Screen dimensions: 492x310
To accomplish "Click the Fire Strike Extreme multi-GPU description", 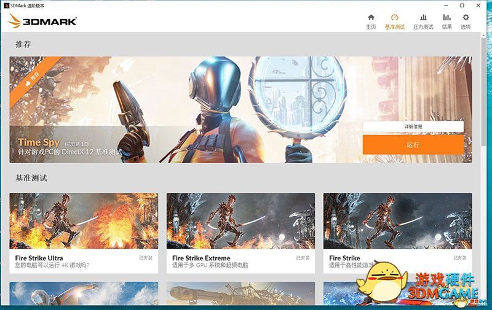I will coord(210,265).
